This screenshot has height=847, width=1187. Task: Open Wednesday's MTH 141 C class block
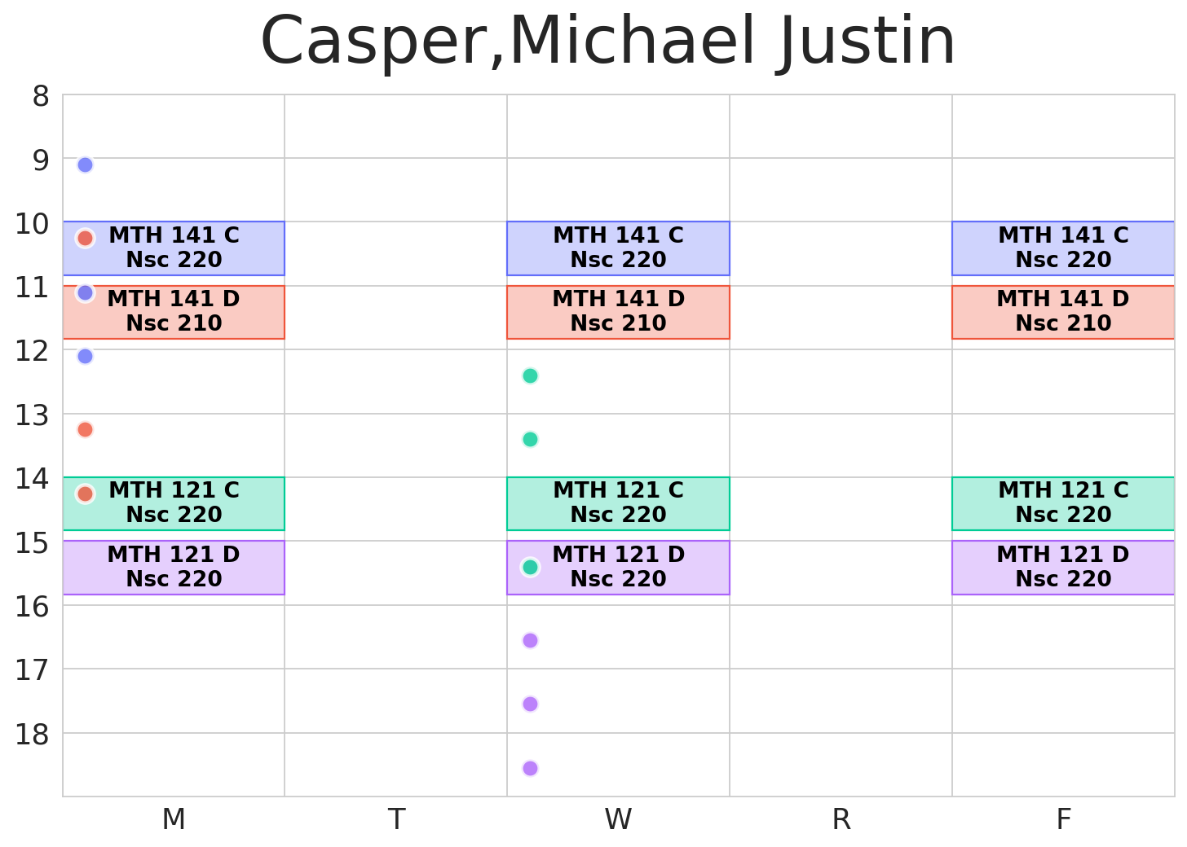[618, 248]
